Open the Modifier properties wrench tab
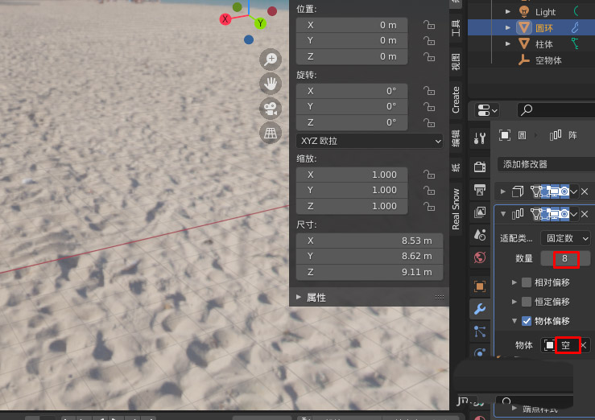The width and height of the screenshot is (595, 420). pyautogui.click(x=480, y=309)
